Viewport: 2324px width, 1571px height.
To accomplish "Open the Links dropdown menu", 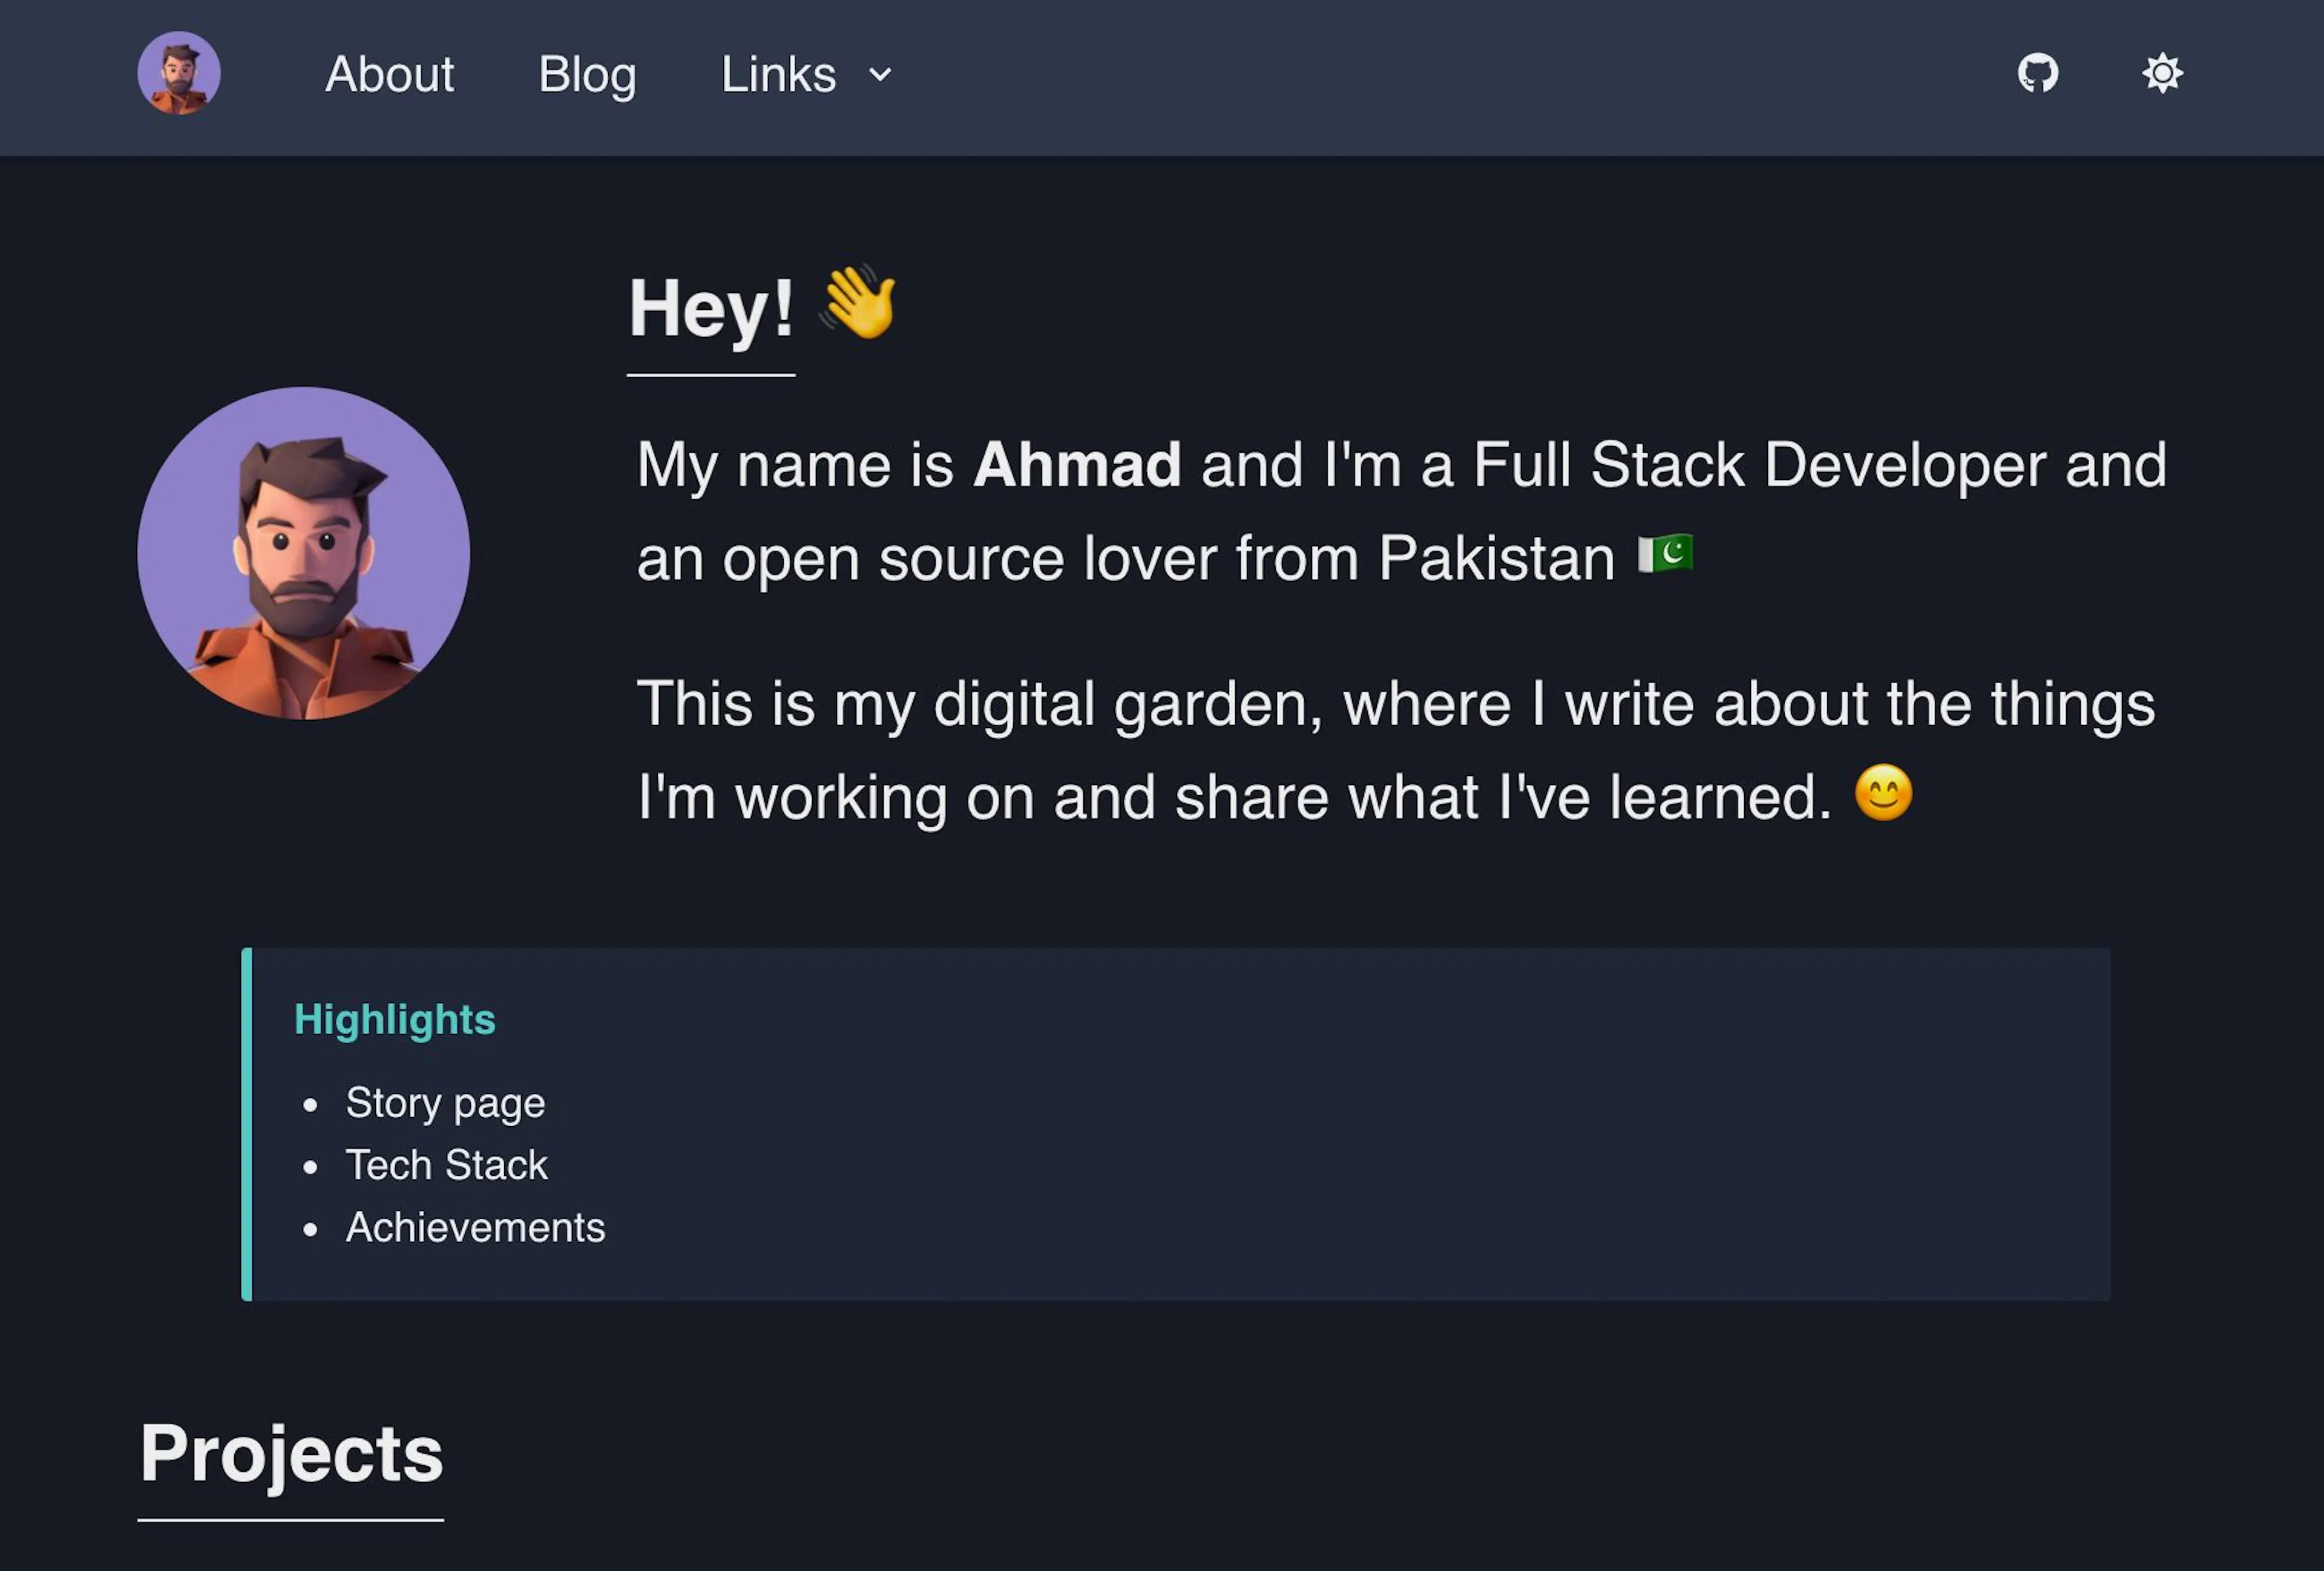I will tap(805, 74).
